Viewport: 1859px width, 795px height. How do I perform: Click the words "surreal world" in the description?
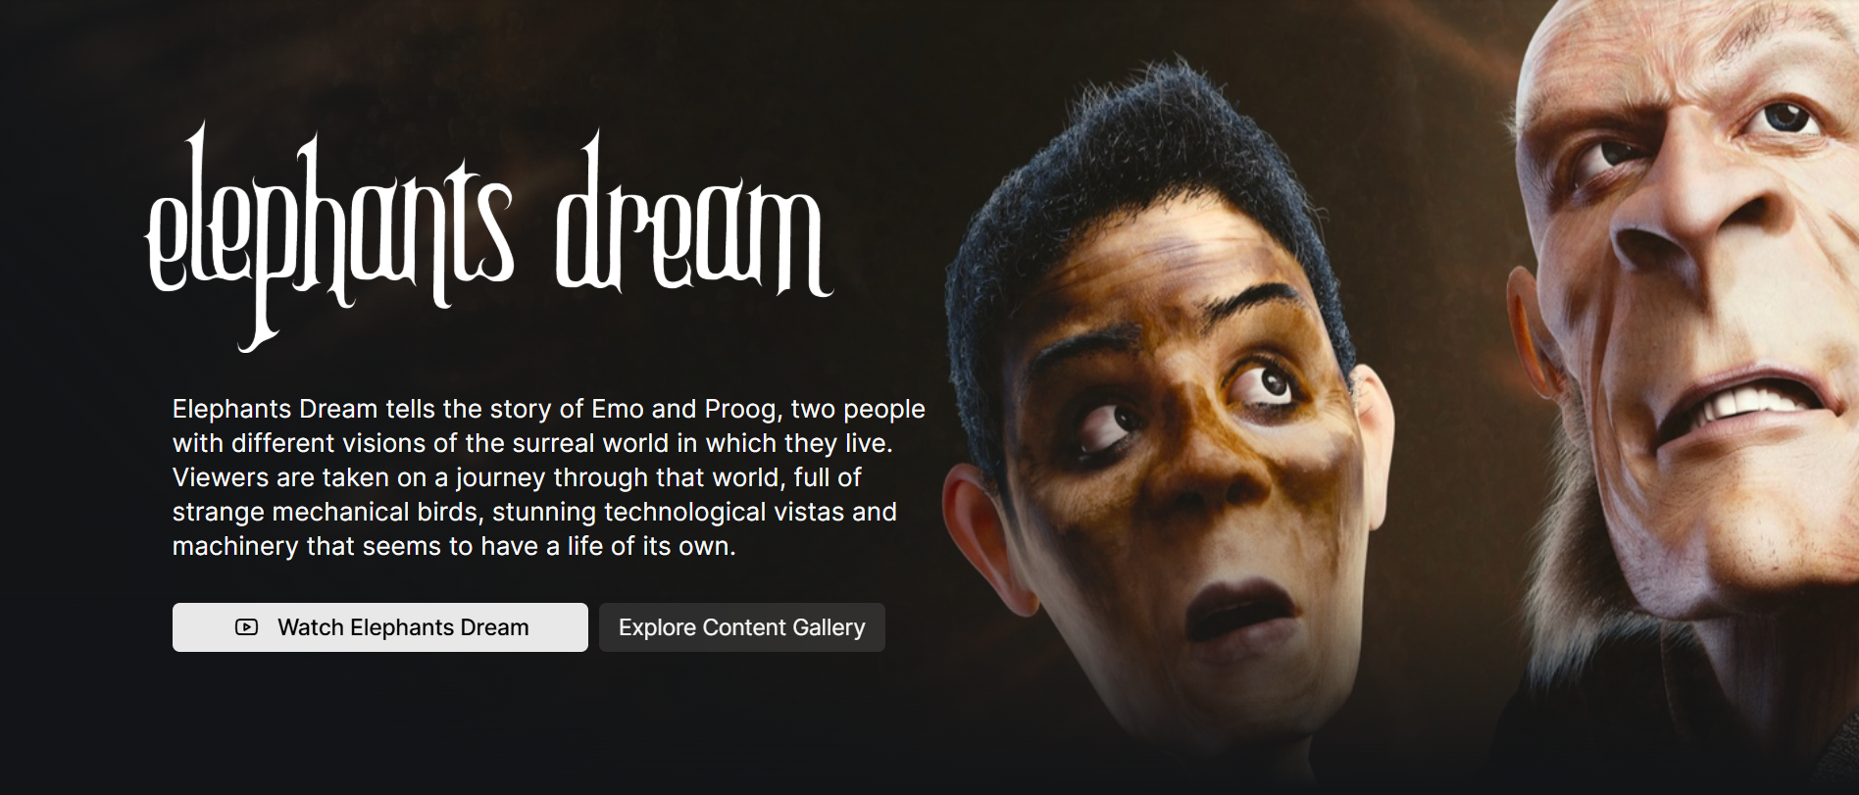[x=556, y=443]
